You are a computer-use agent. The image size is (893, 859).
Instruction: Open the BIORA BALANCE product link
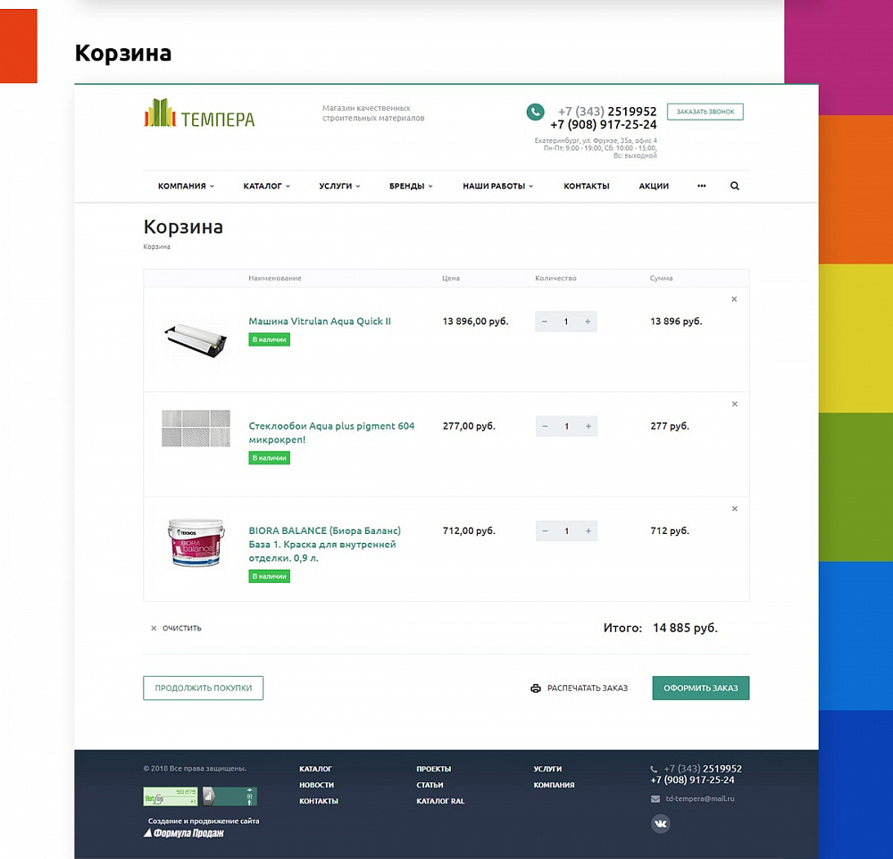325,545
